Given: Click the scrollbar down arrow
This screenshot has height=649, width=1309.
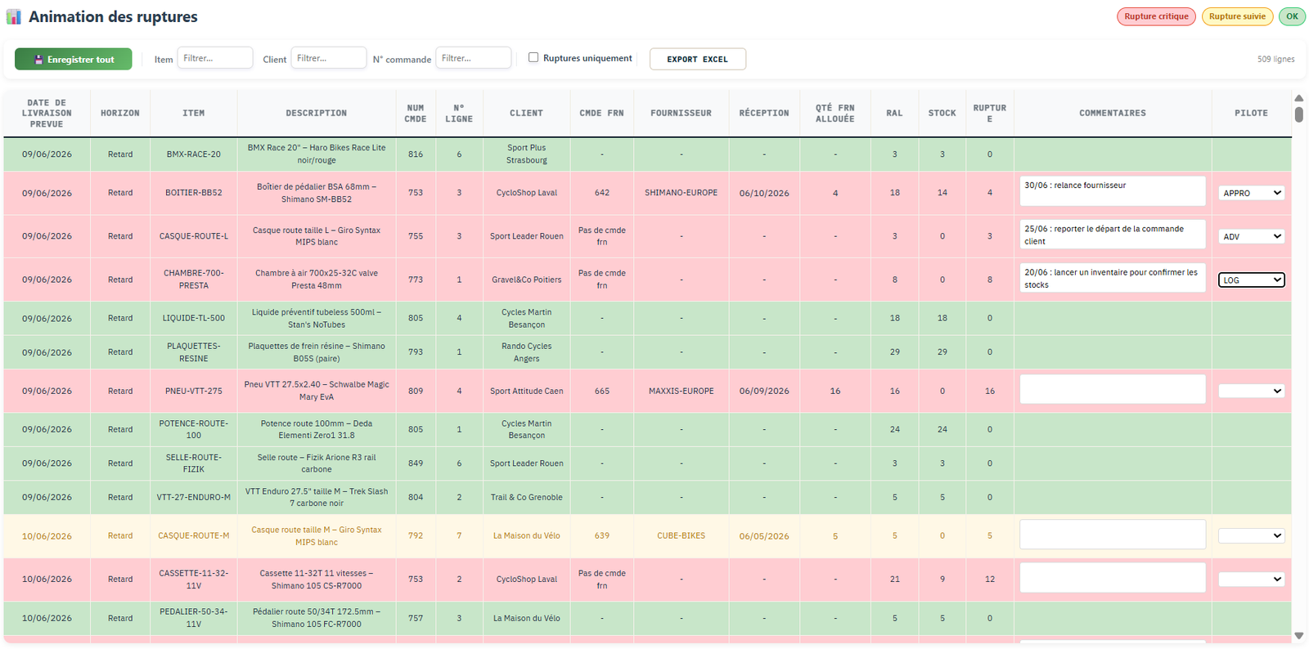Looking at the screenshot, I should pyautogui.click(x=1298, y=635).
